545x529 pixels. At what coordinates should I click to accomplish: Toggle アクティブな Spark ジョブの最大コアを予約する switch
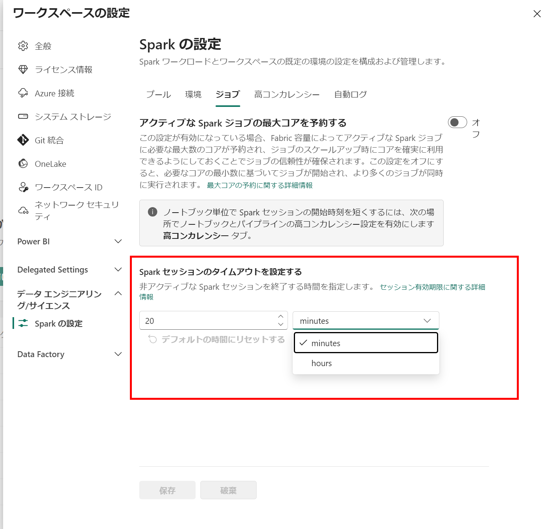(x=457, y=122)
